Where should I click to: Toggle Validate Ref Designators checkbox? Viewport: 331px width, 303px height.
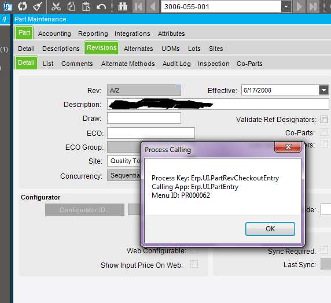tap(324, 119)
